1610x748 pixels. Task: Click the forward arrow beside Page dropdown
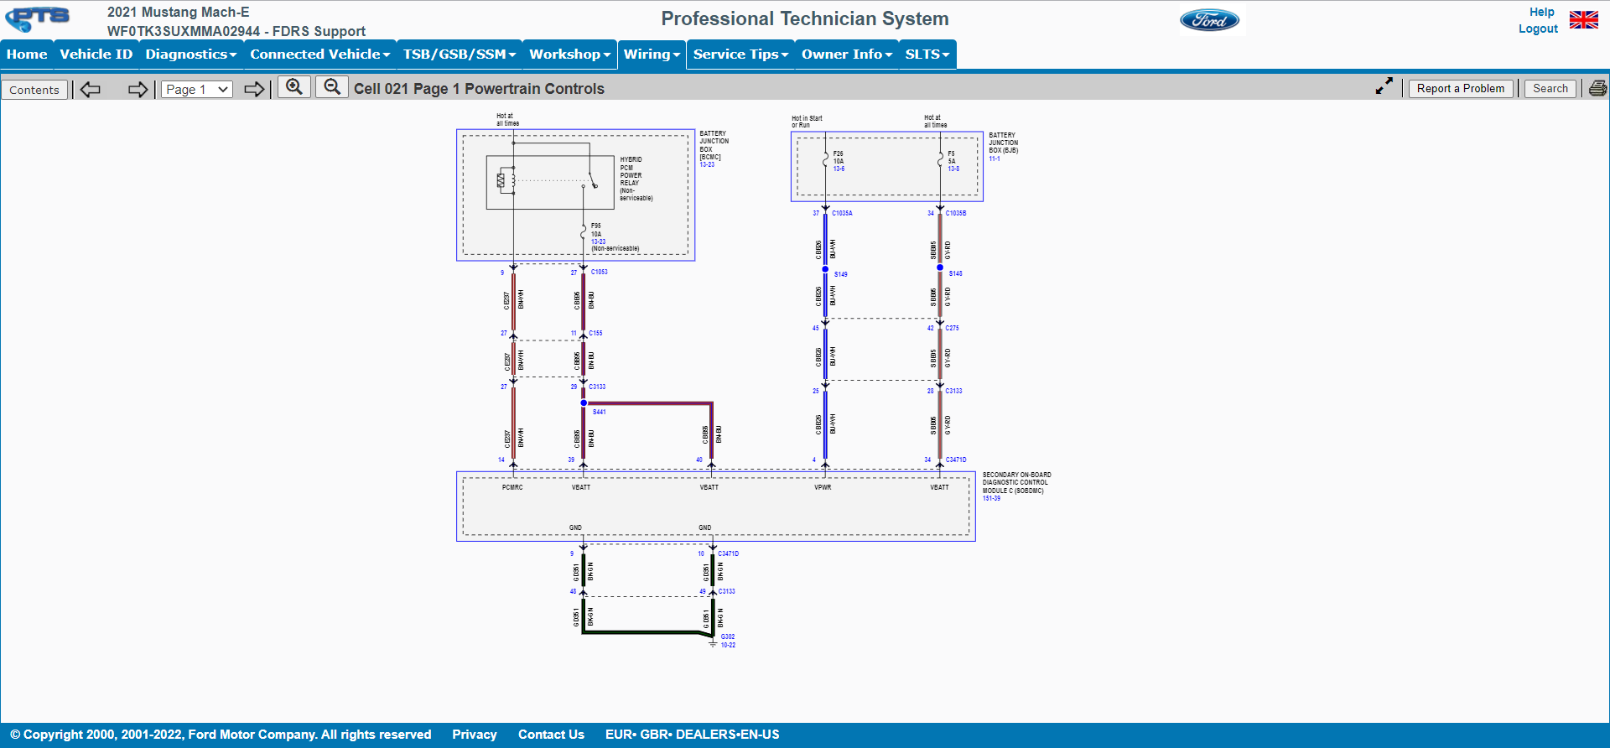pyautogui.click(x=138, y=89)
